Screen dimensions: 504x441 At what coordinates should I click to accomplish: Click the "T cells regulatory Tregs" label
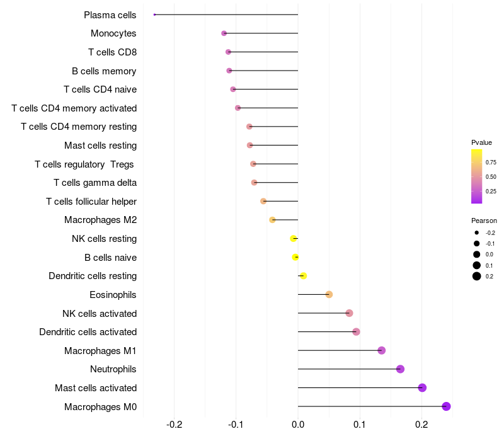point(85,164)
